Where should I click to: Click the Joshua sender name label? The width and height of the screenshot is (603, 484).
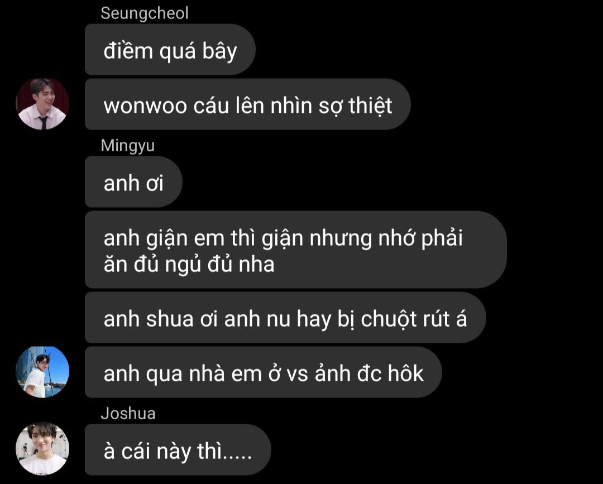[128, 414]
